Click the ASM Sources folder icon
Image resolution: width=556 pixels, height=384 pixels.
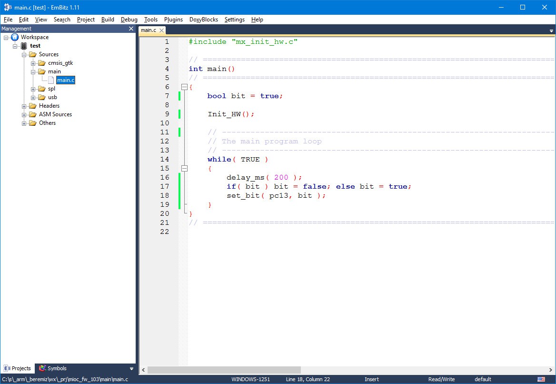pos(33,114)
